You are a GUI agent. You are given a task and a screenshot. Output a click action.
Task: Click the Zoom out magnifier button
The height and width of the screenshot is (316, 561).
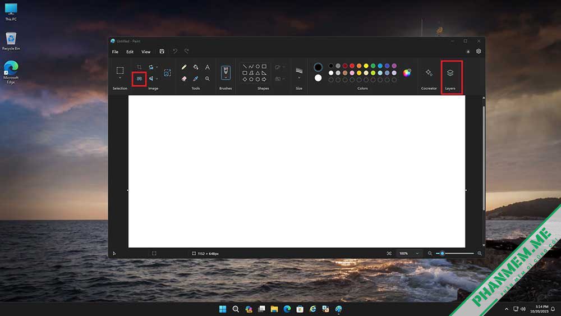point(430,253)
